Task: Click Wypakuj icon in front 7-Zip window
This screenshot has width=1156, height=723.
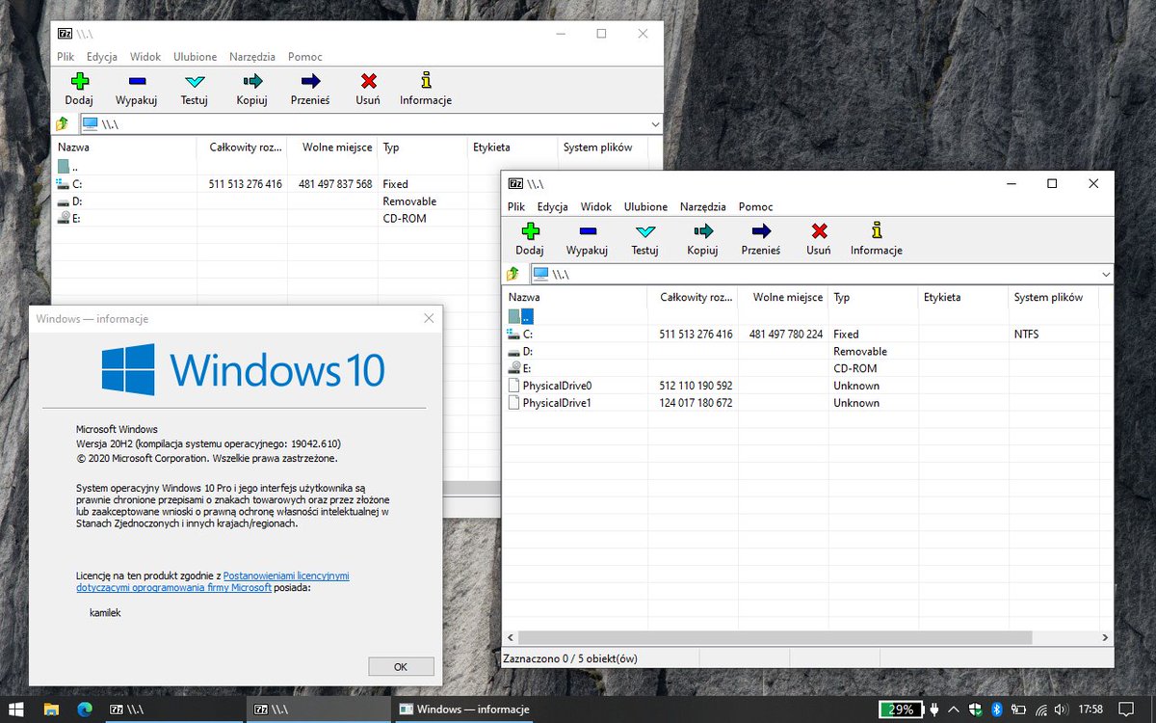Action: point(587,231)
